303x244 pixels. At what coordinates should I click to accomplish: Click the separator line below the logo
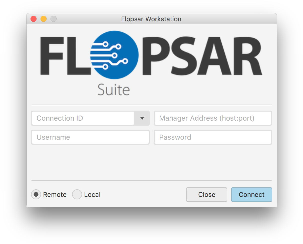(x=151, y=105)
